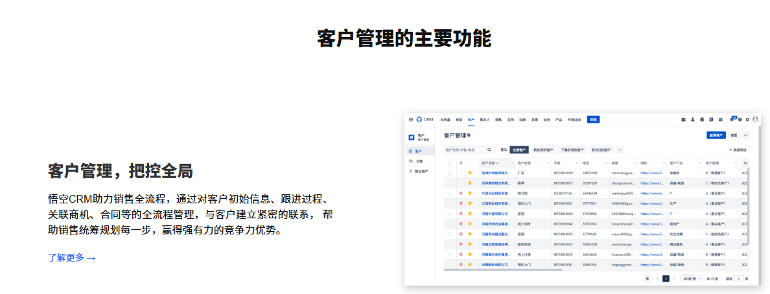The image size is (770, 294).
Task: Click the question mark help icon in top bar
Action: pos(740,119)
